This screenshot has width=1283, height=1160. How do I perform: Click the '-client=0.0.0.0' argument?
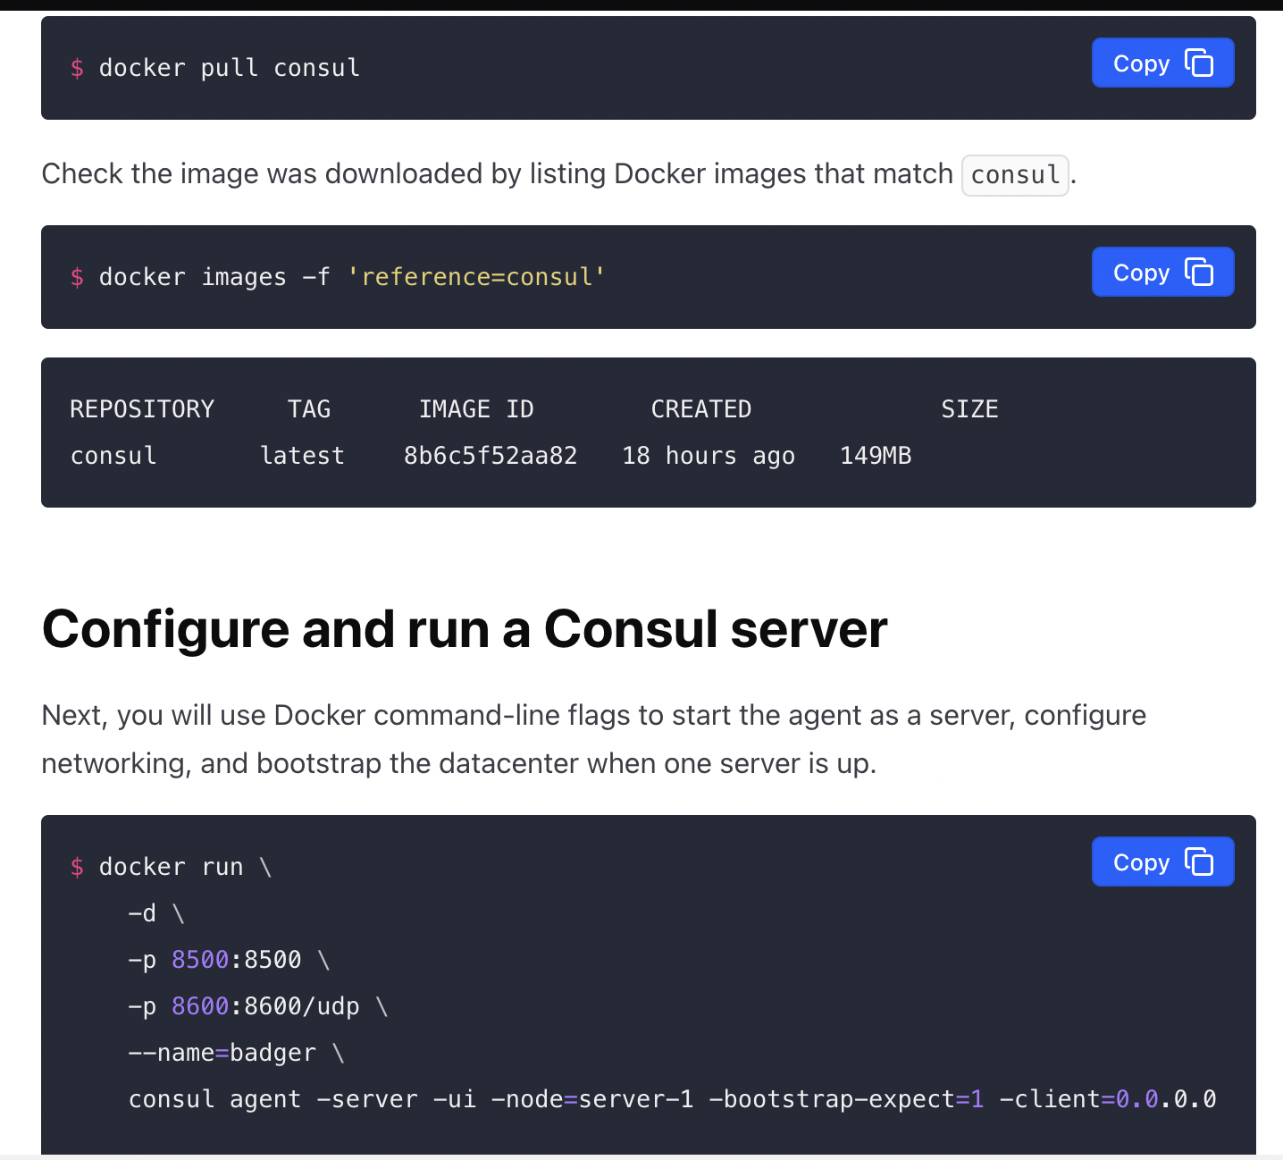click(x=1108, y=1099)
